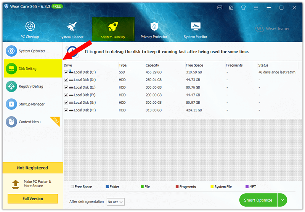305x212 pixels.
Task: Click the FREE badge in title
Action: click(57, 6)
